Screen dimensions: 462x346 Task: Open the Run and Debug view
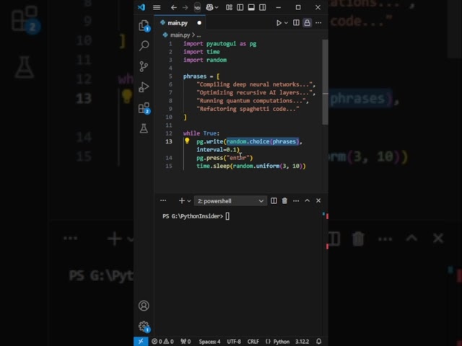[144, 87]
